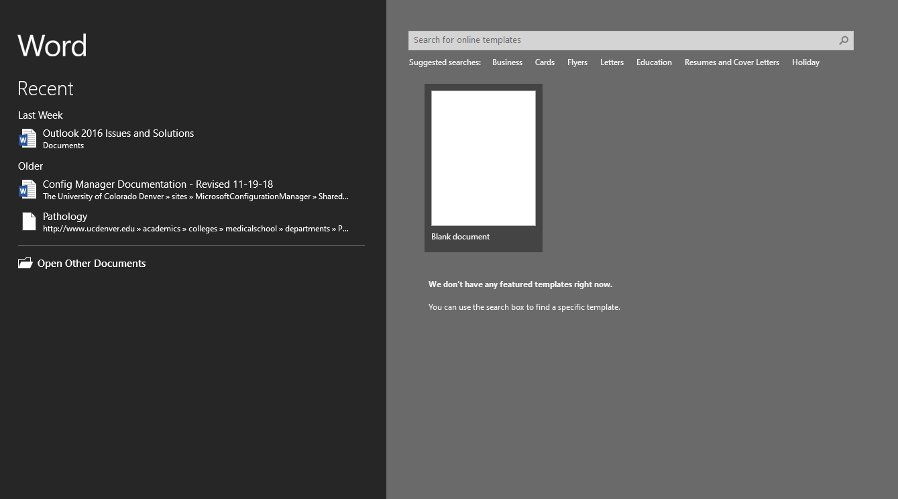Click the folder icon for Open Other Documents
The width and height of the screenshot is (898, 499).
pos(25,264)
